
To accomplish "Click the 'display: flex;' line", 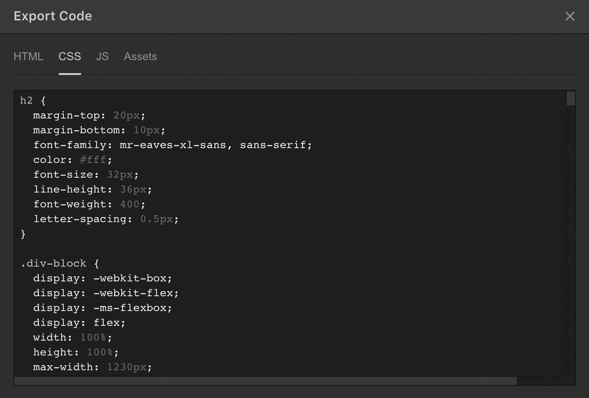I will [x=79, y=323].
